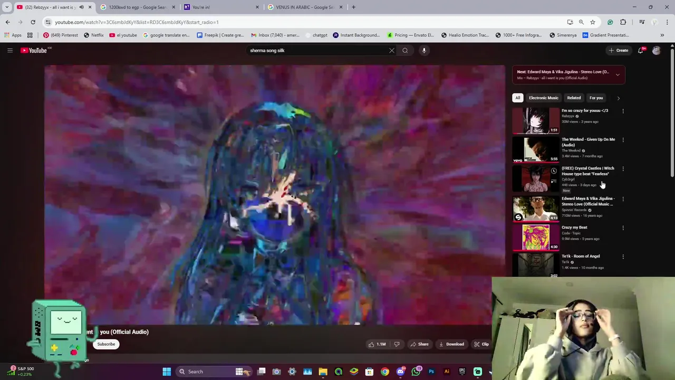Open Crazy my Beat video title
The image size is (675, 380).
click(574, 227)
